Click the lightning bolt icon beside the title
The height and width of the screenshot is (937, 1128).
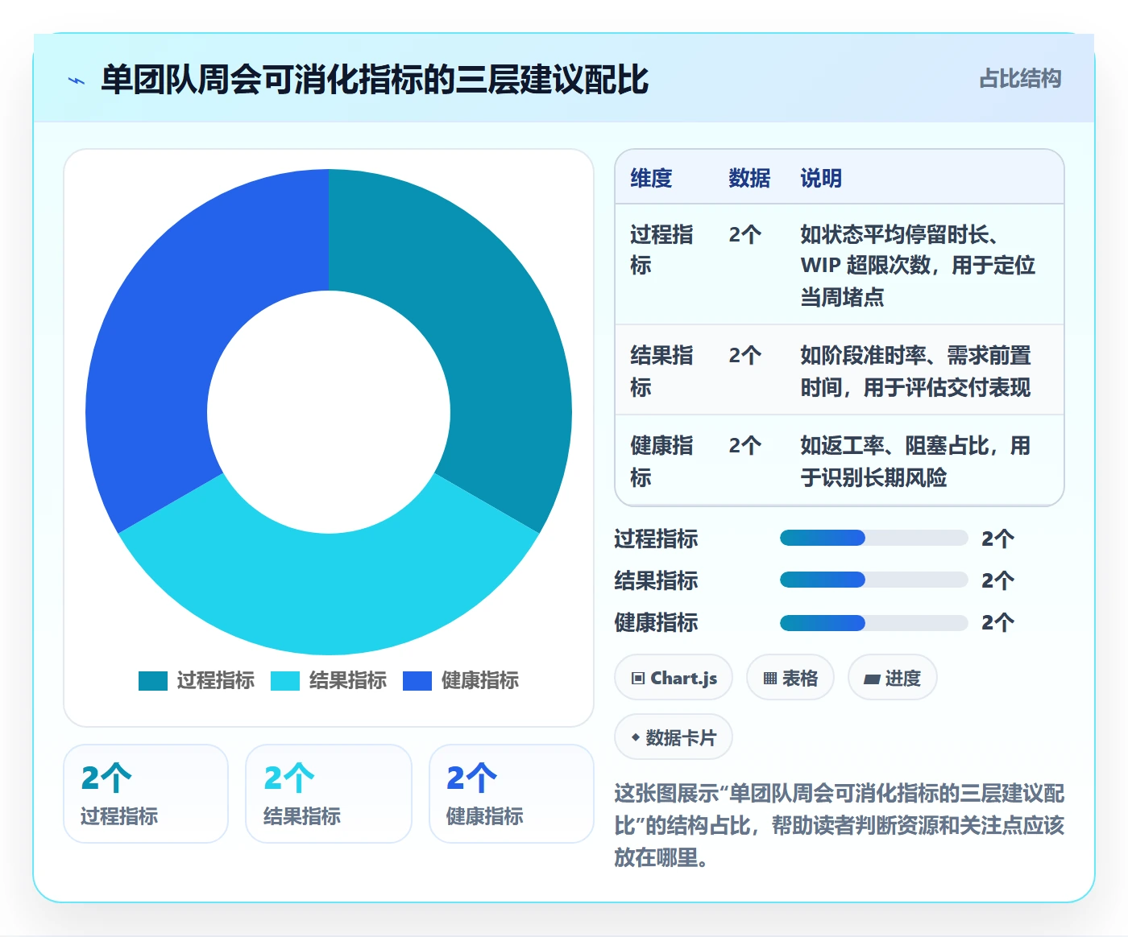[x=77, y=80]
